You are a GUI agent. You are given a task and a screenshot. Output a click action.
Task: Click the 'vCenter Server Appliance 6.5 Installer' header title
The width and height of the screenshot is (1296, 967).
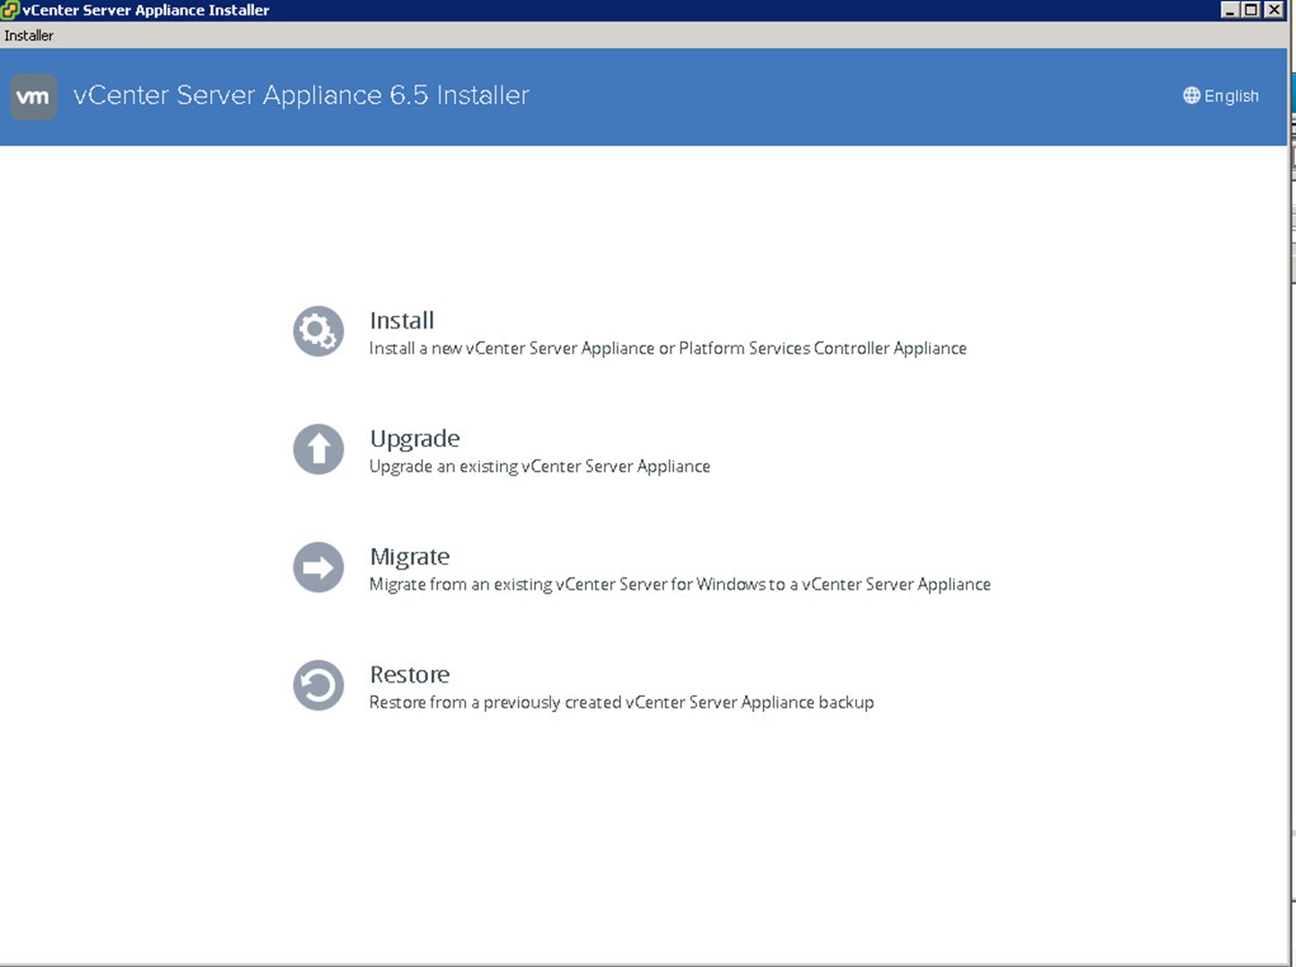click(x=302, y=95)
